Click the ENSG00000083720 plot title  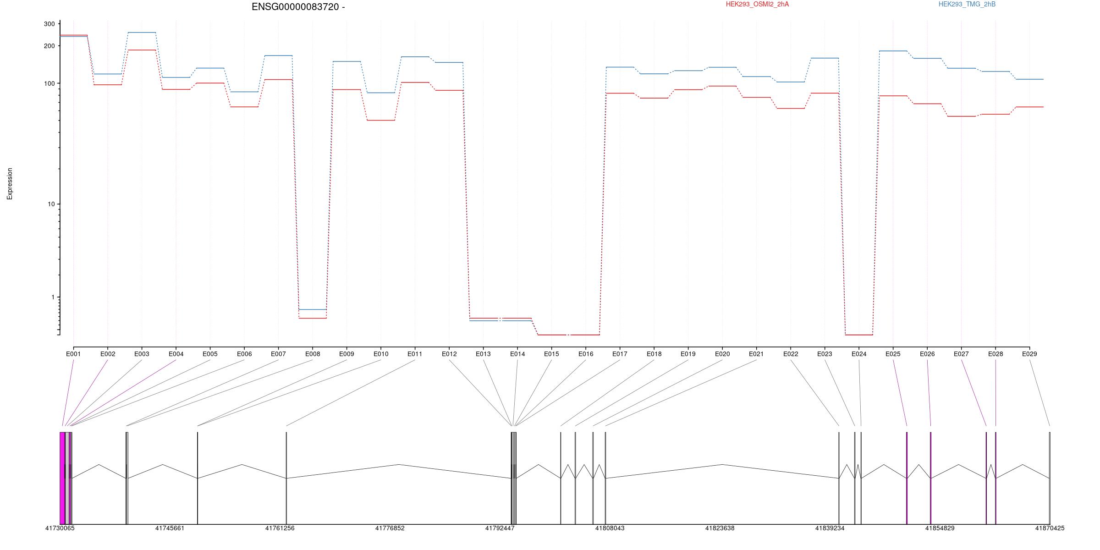click(x=298, y=7)
